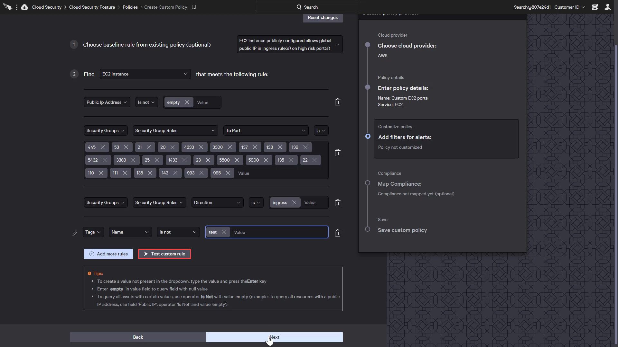Delete the Direction ingress rule
This screenshot has width=618, height=347.
pyautogui.click(x=338, y=203)
